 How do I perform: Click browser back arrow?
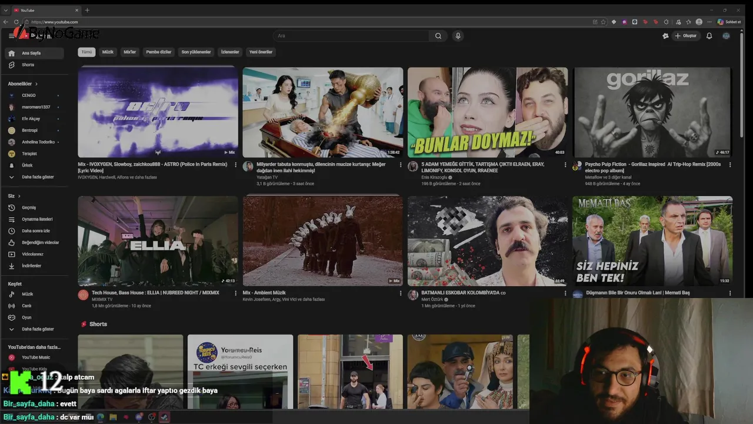click(x=6, y=22)
